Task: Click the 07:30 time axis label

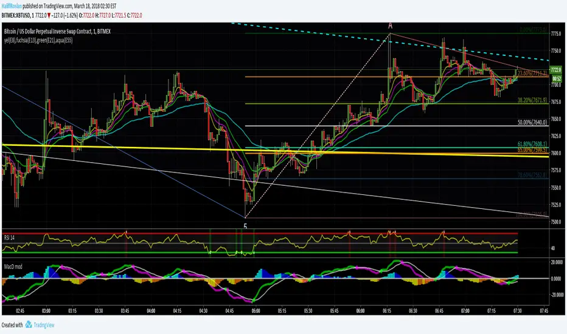Action: [518, 311]
